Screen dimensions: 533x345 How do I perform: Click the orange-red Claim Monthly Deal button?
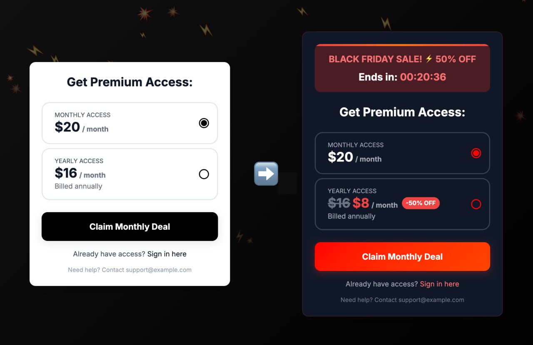coord(402,256)
